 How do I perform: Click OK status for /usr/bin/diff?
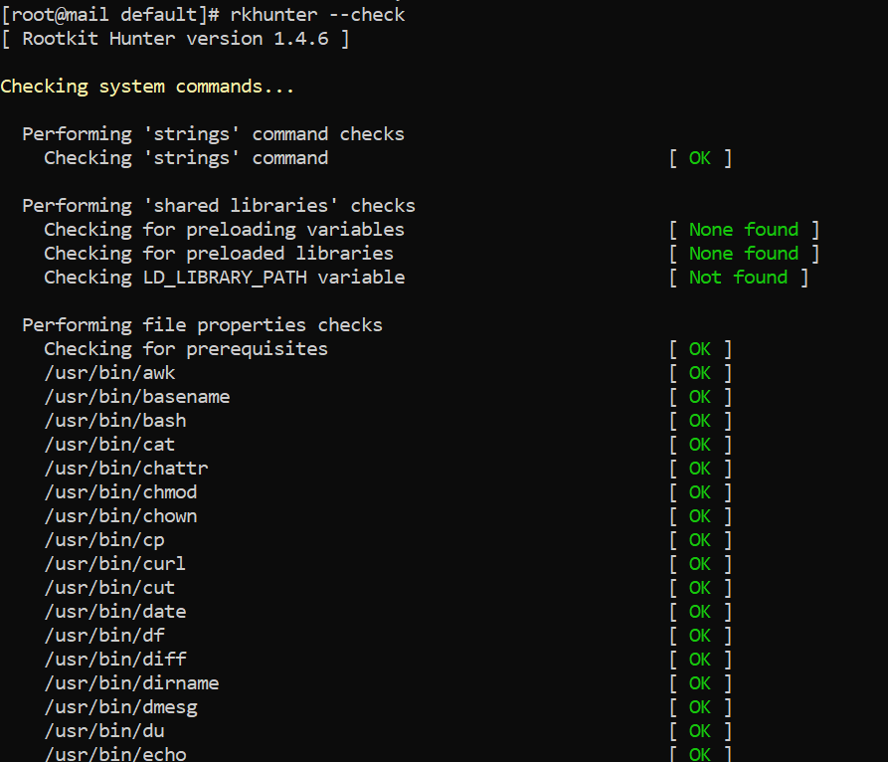coord(700,660)
